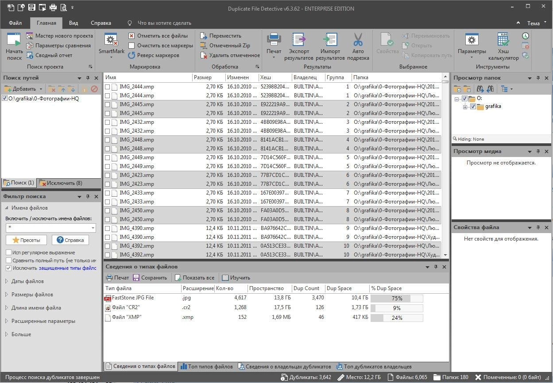Click the save icon in title bar
Viewport: 553px width, 383px height.
[31, 8]
